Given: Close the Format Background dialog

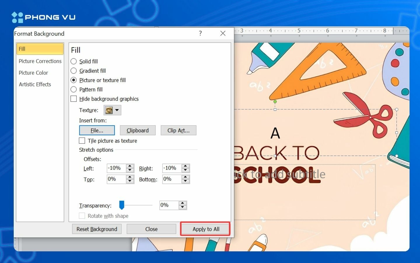Looking at the screenshot, I should (x=223, y=33).
